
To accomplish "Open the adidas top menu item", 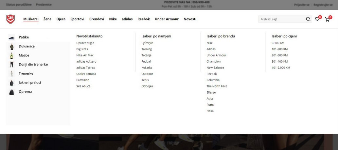I will coord(127,19).
